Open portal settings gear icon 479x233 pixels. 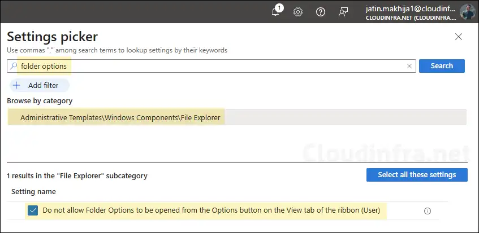tap(298, 12)
